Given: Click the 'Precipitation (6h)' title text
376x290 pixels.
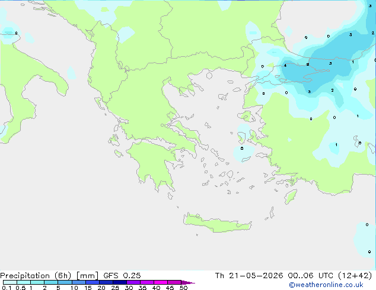Looking at the screenshot, I should pyautogui.click(x=36, y=276).
